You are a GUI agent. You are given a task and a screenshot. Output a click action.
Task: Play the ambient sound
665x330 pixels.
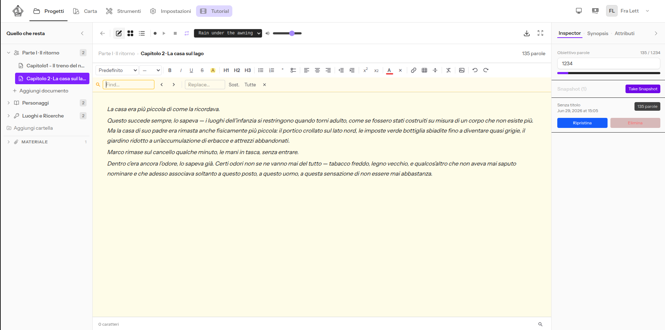click(x=164, y=33)
